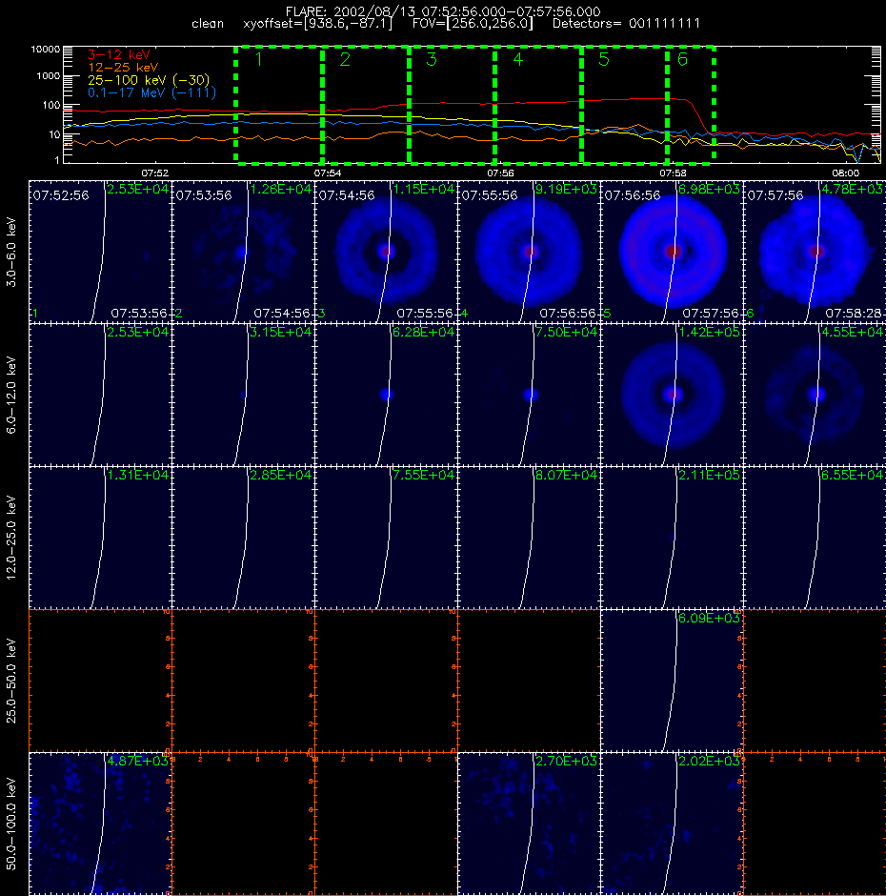Click the 6.55E+04 peak value
Image resolution: width=886 pixels, height=896 pixels.
point(852,475)
